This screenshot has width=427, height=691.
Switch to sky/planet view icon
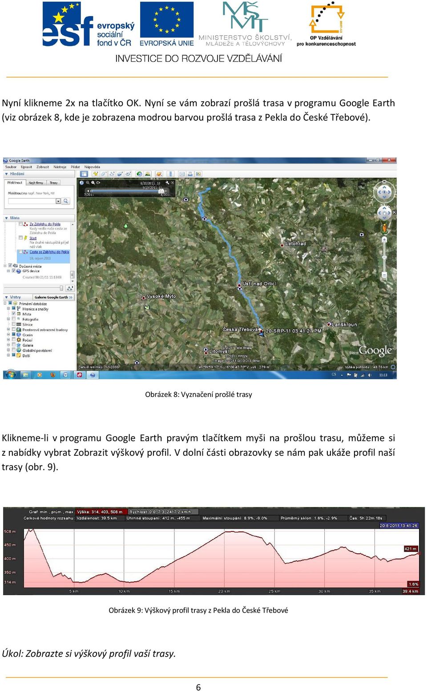[x=159, y=174]
